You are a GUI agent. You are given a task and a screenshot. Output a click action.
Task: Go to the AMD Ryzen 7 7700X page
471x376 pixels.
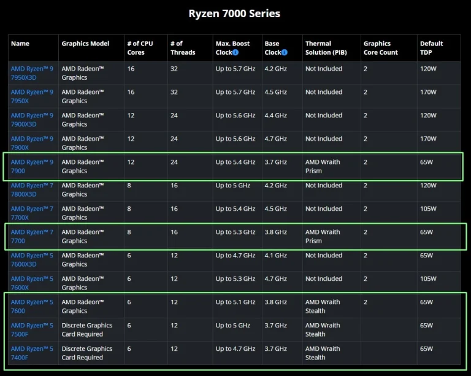(32, 213)
